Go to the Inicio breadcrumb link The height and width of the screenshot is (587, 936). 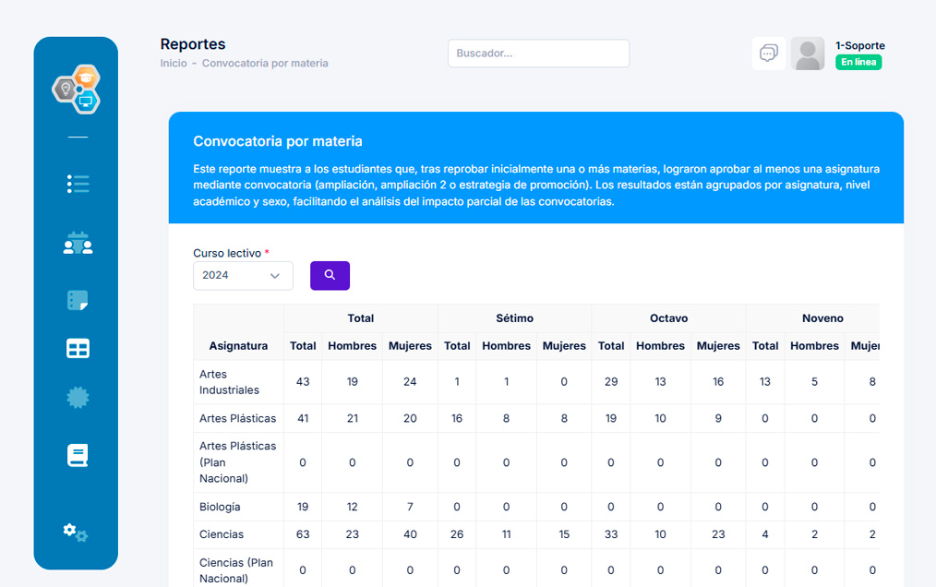click(x=173, y=64)
